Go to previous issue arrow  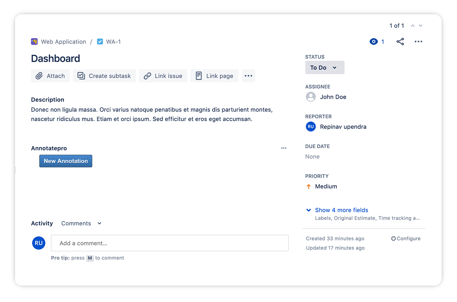pyautogui.click(x=413, y=26)
